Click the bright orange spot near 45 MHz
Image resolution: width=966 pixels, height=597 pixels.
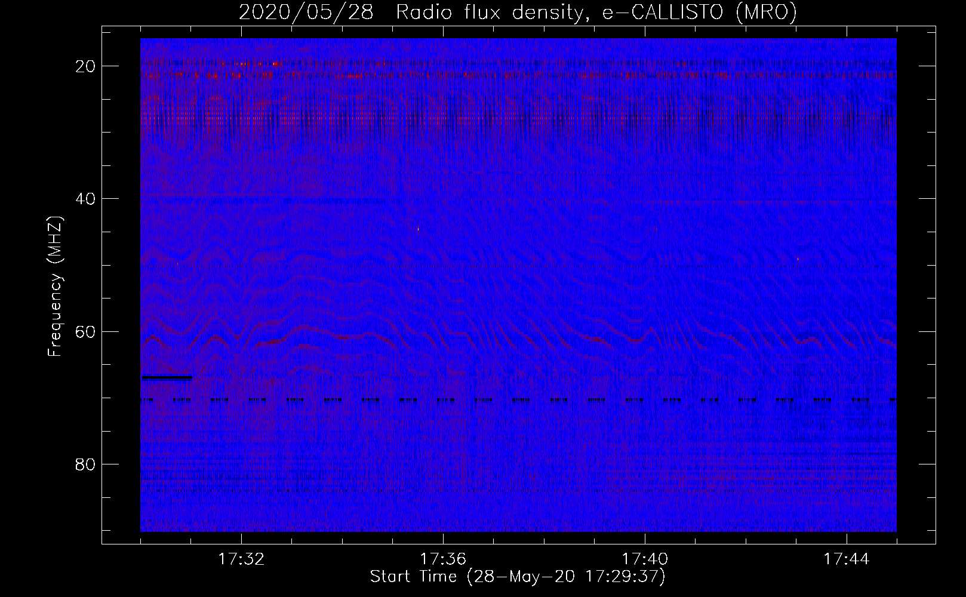[x=418, y=229]
